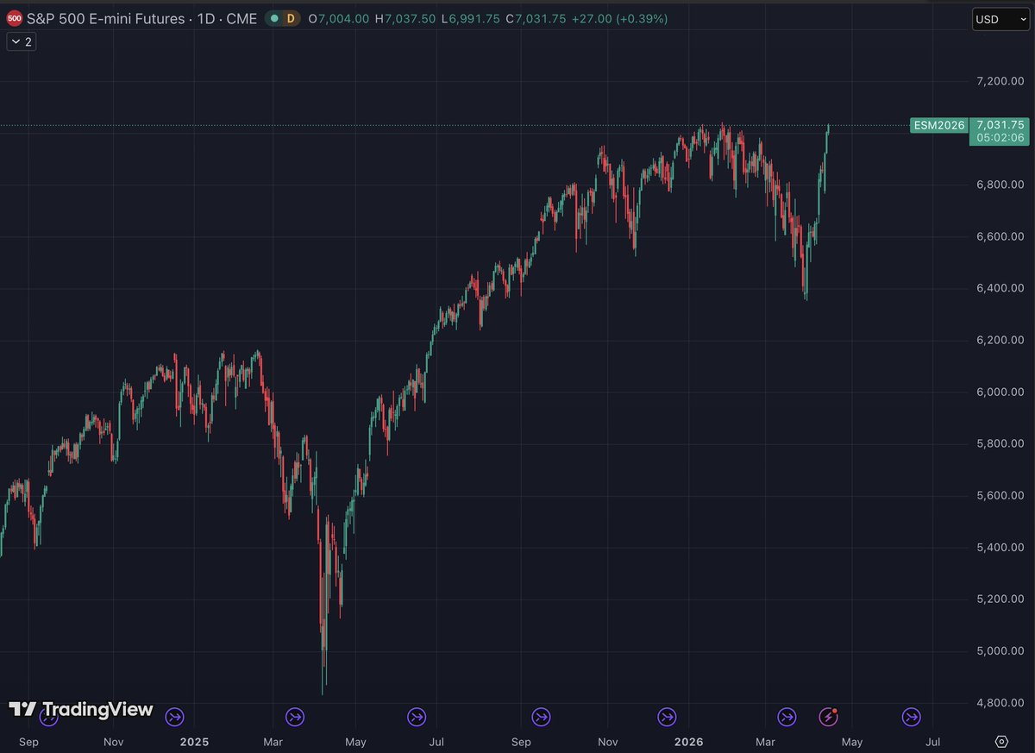Expand the collapsed legend showing 2
The image size is (1035, 753).
[x=22, y=41]
